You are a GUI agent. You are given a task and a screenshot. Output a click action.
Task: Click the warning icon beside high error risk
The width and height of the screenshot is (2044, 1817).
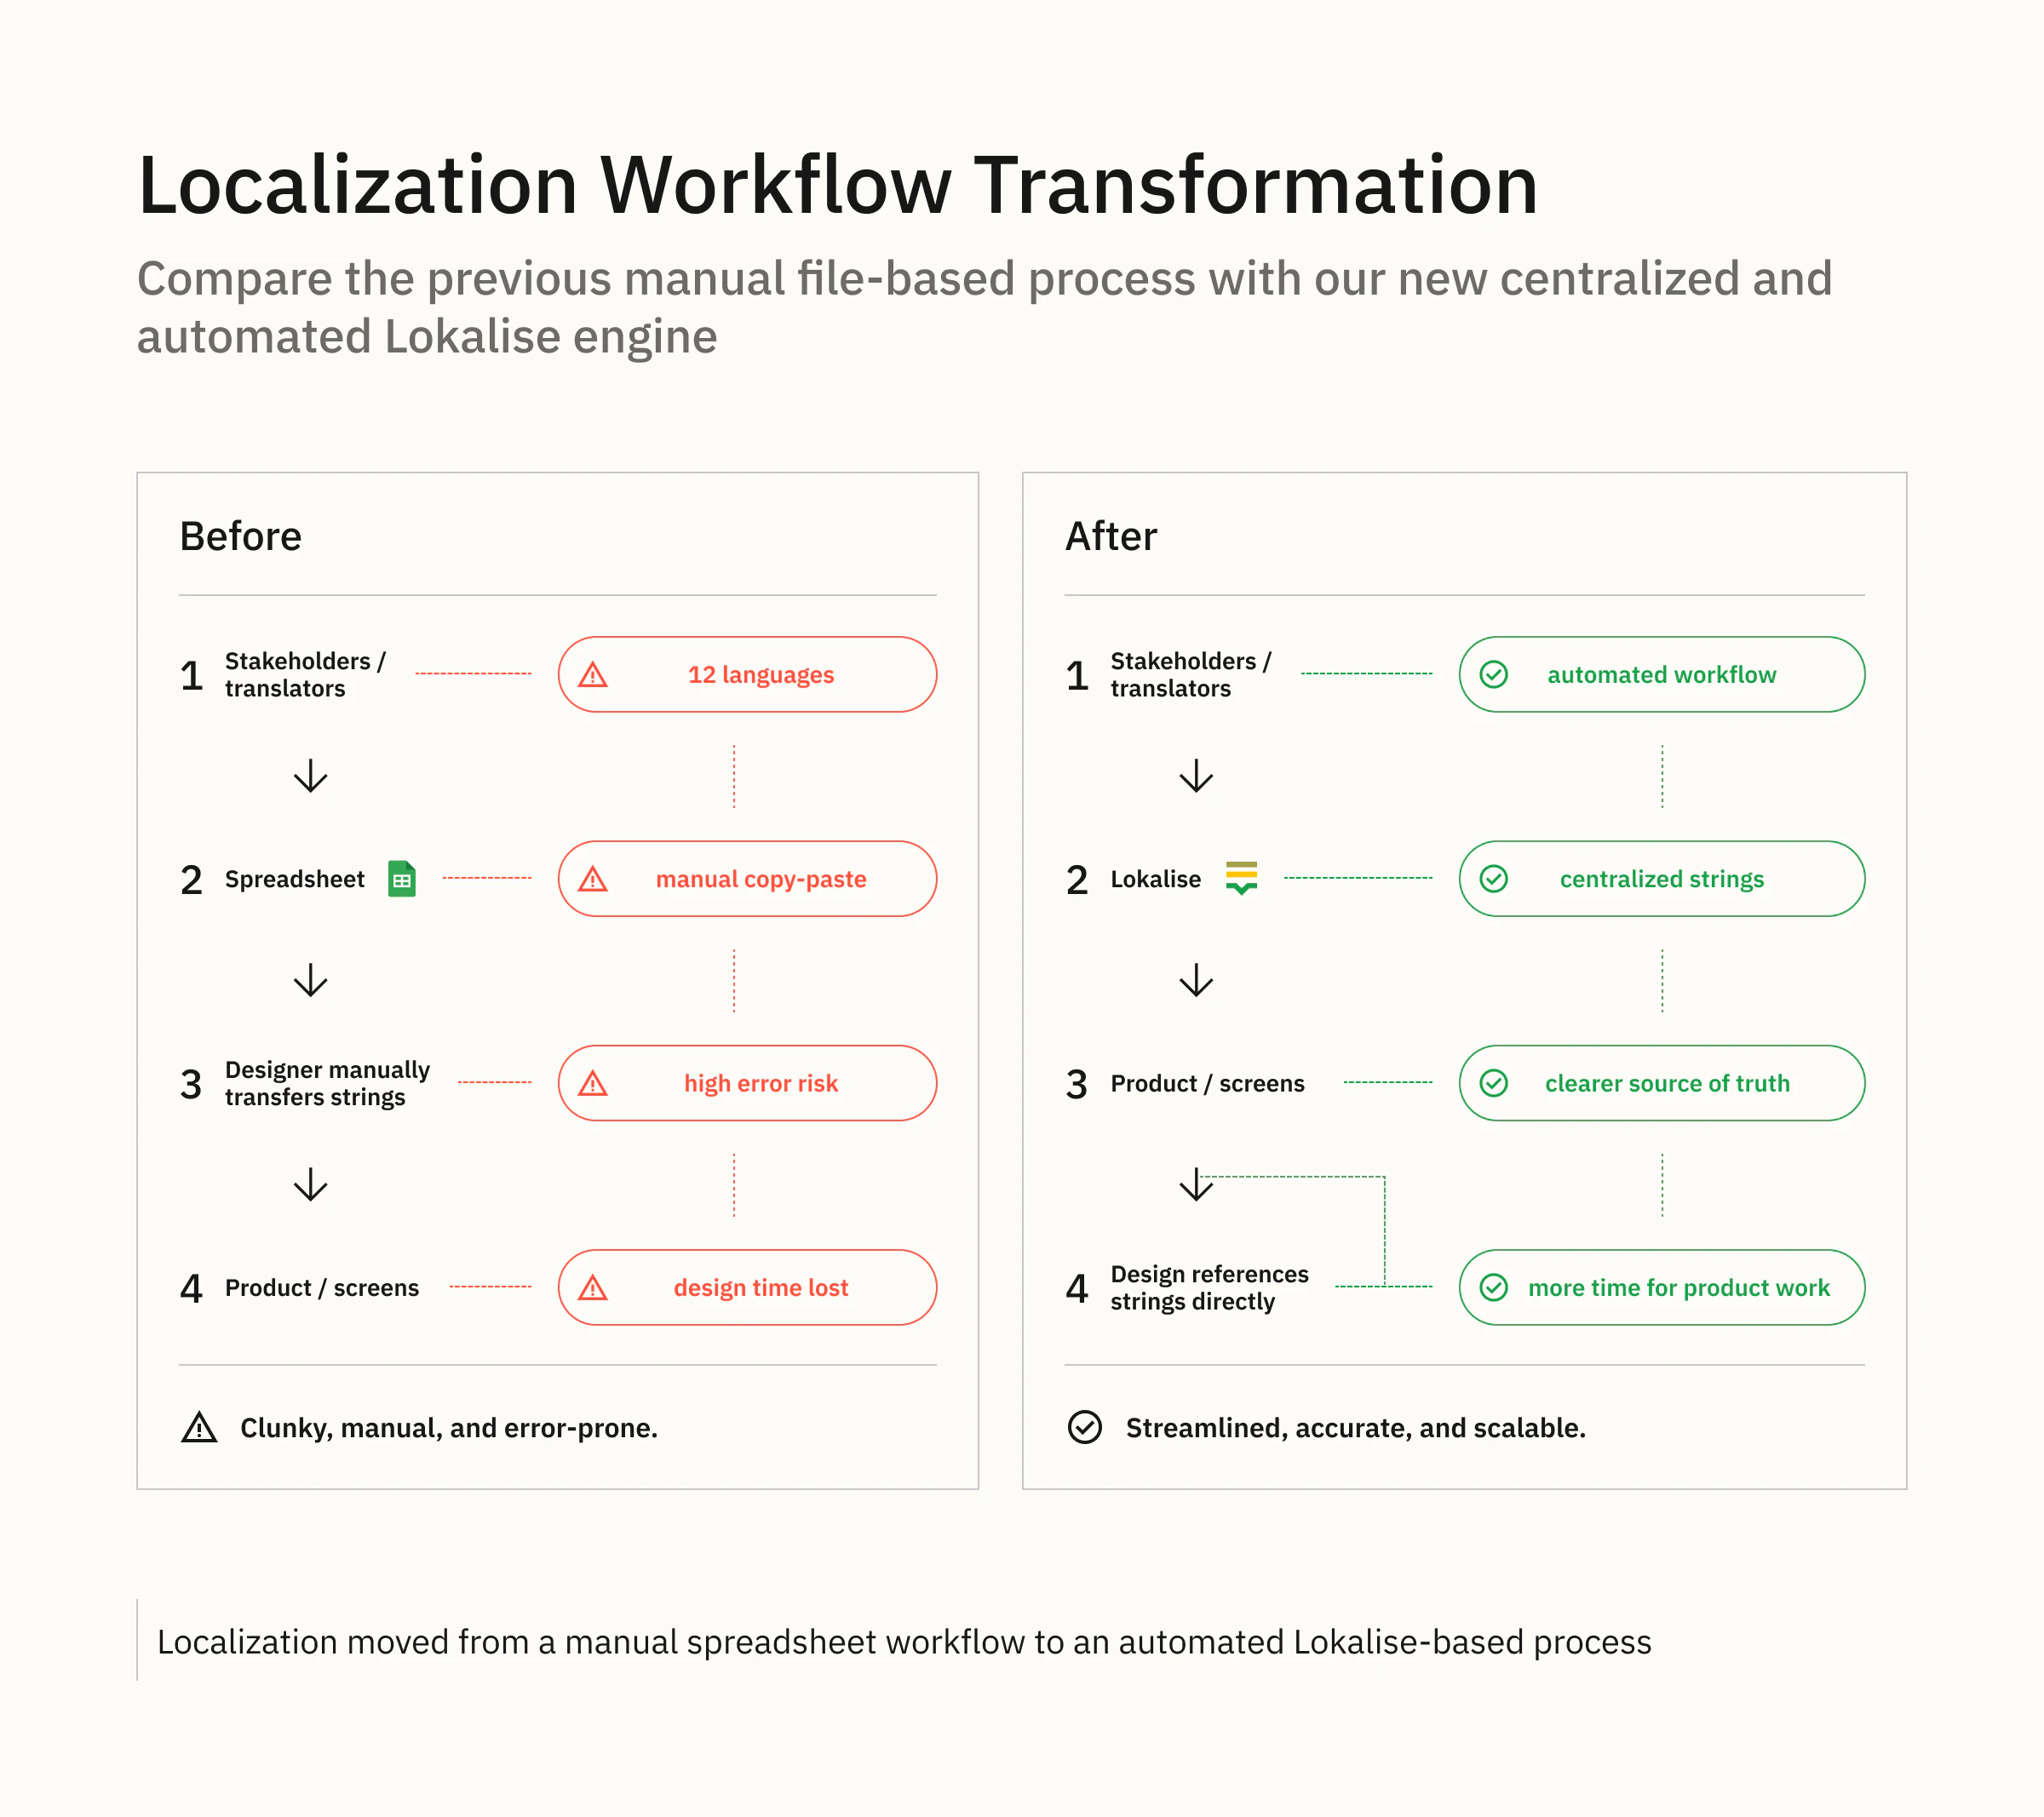coord(593,1083)
